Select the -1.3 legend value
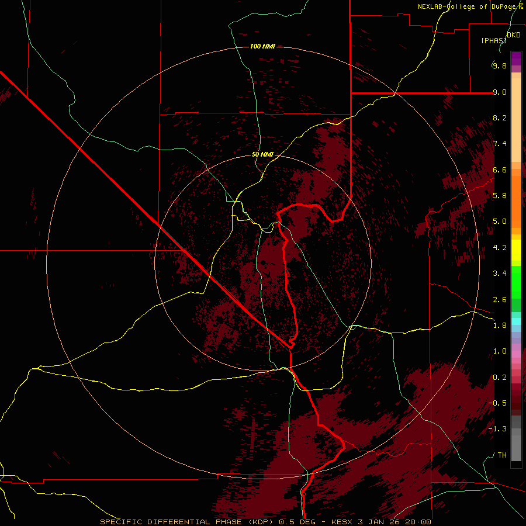Image resolution: width=526 pixels, height=526 pixels. 497,429
